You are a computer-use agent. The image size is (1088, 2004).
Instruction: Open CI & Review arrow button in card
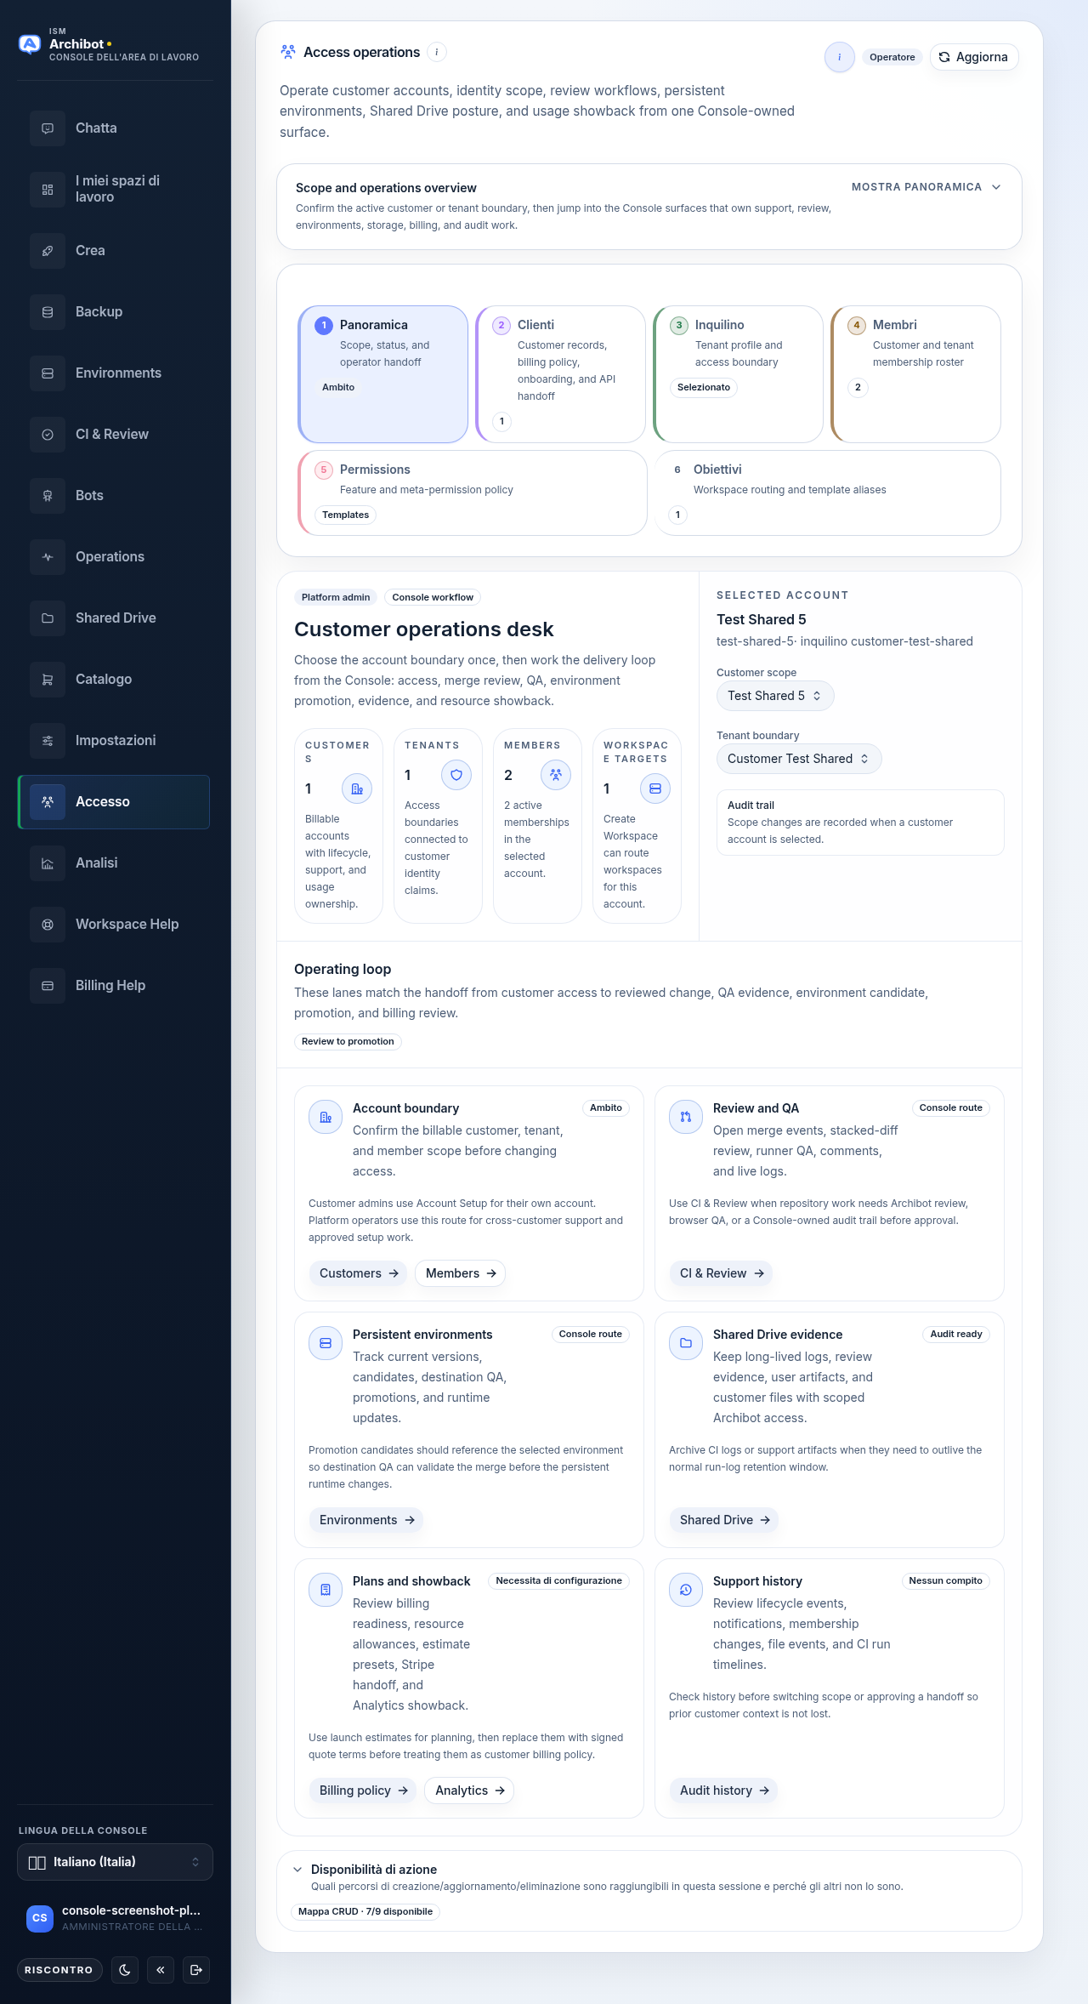pos(721,1273)
